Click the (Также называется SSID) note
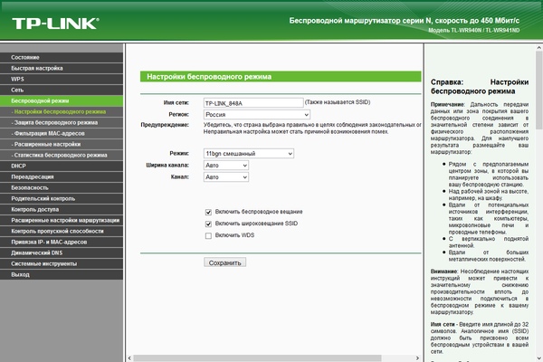This screenshot has width=543, height=362. [338, 102]
